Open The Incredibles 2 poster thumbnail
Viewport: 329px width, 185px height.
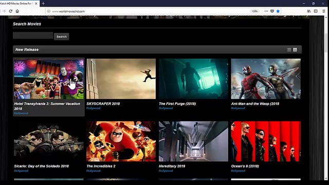(x=121, y=141)
